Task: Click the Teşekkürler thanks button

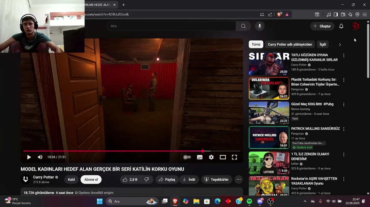Action: (x=217, y=179)
